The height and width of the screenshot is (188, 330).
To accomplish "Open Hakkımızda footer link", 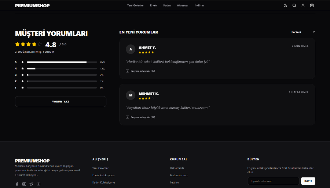I will (177, 168).
